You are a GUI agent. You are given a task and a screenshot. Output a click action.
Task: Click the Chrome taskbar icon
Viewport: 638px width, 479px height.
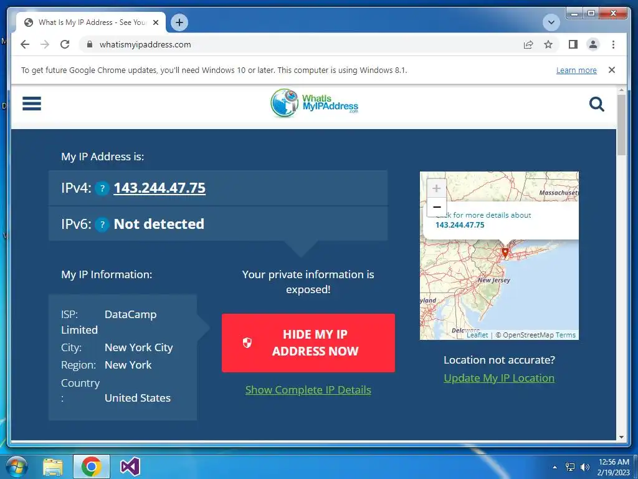[x=91, y=467]
